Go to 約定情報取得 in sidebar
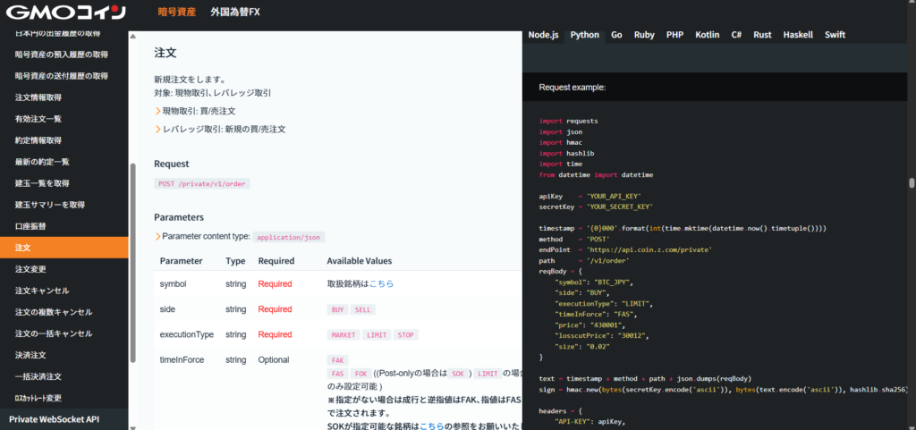Viewport: 916px width, 430px height. click(x=38, y=140)
